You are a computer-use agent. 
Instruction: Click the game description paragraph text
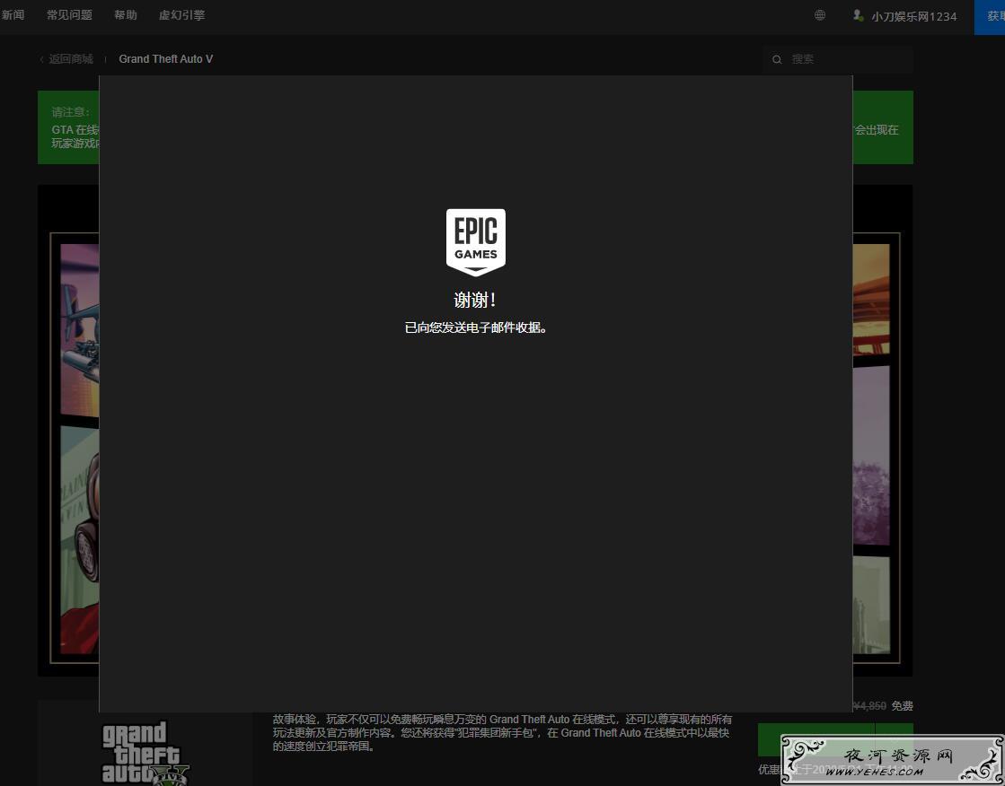502,732
